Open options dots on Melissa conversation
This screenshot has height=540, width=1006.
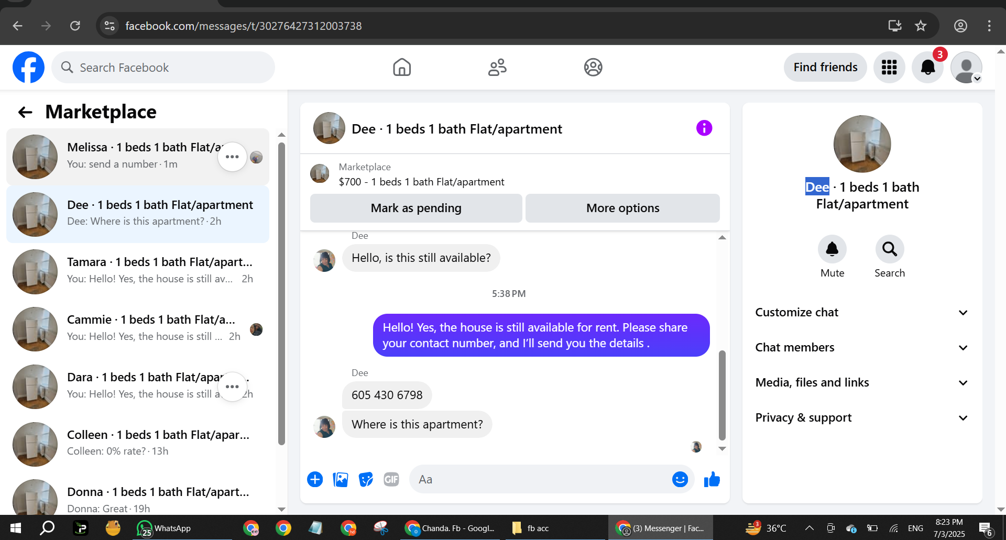(232, 157)
